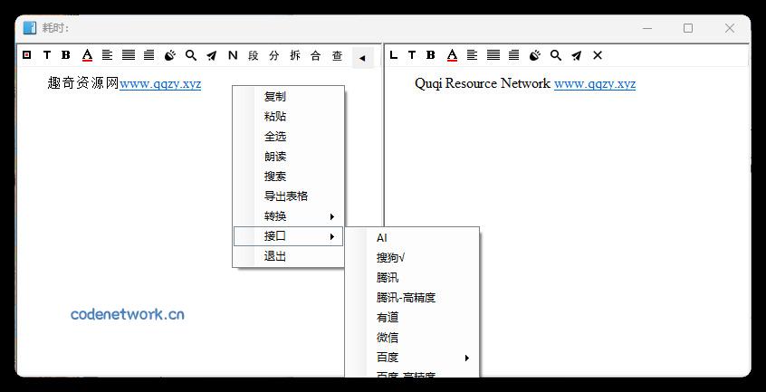Click the N icon in left toolbar
The image size is (766, 392).
coord(233,55)
